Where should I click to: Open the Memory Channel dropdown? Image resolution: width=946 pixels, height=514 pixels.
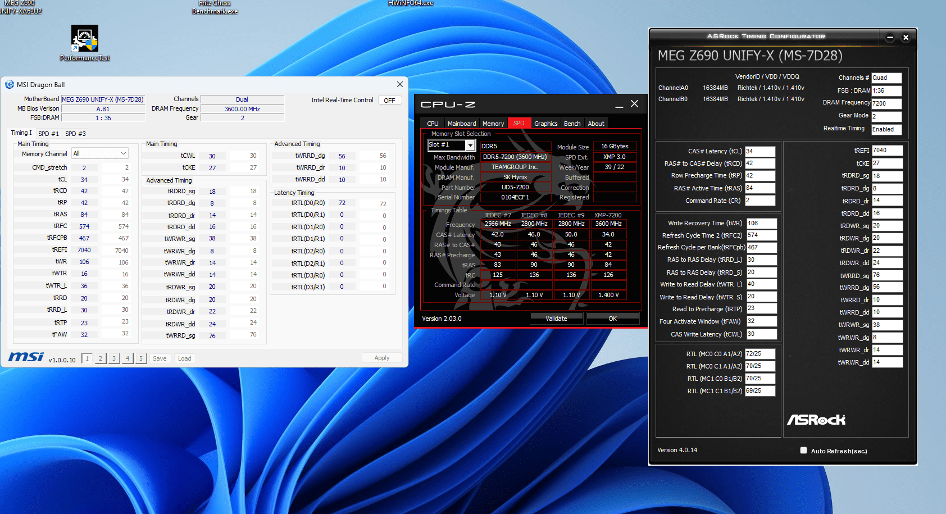[99, 153]
